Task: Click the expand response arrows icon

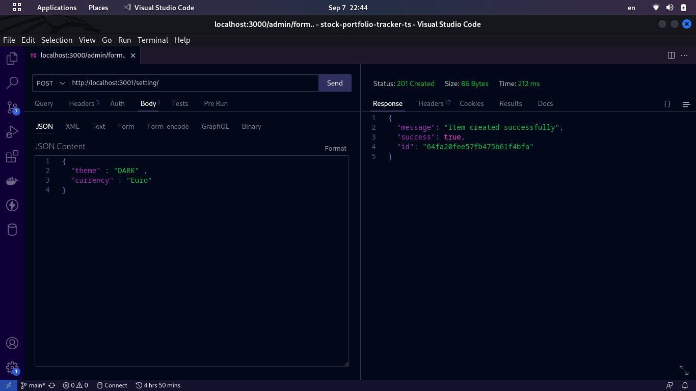Action: coord(684,370)
